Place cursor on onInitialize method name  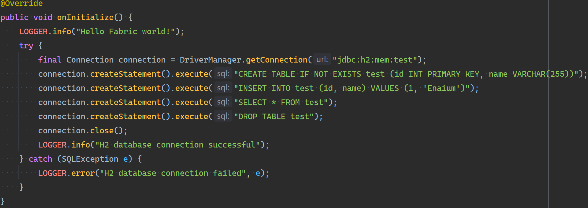click(85, 17)
